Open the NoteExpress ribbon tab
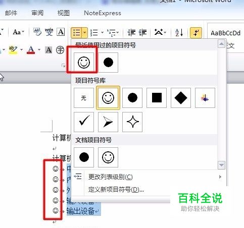This screenshot has width=244, height=228. tap(103, 13)
